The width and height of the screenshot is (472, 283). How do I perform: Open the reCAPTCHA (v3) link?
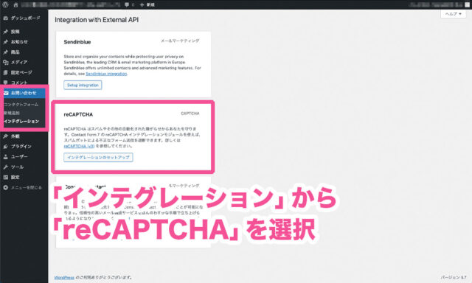tap(79, 146)
